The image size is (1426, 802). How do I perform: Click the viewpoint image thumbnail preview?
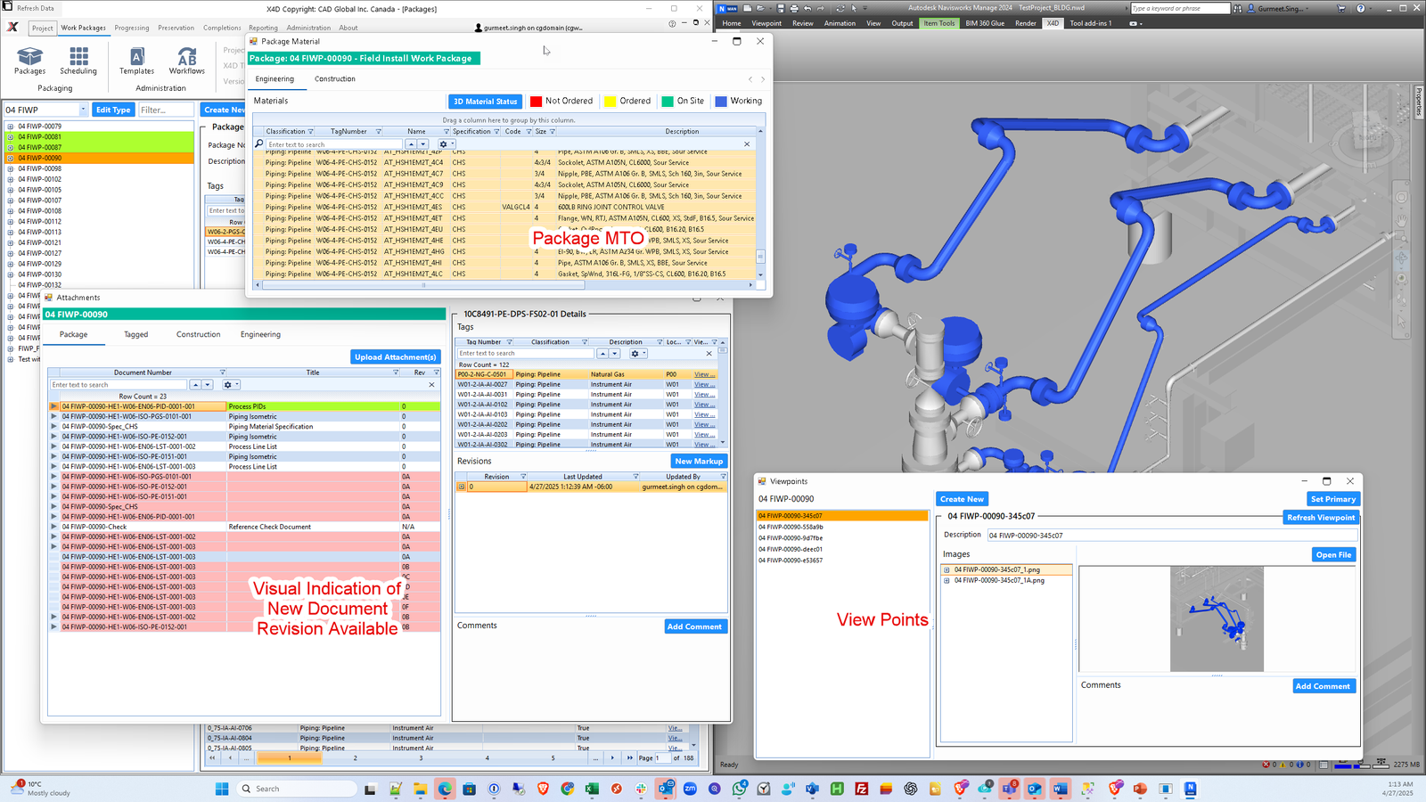coord(1217,619)
